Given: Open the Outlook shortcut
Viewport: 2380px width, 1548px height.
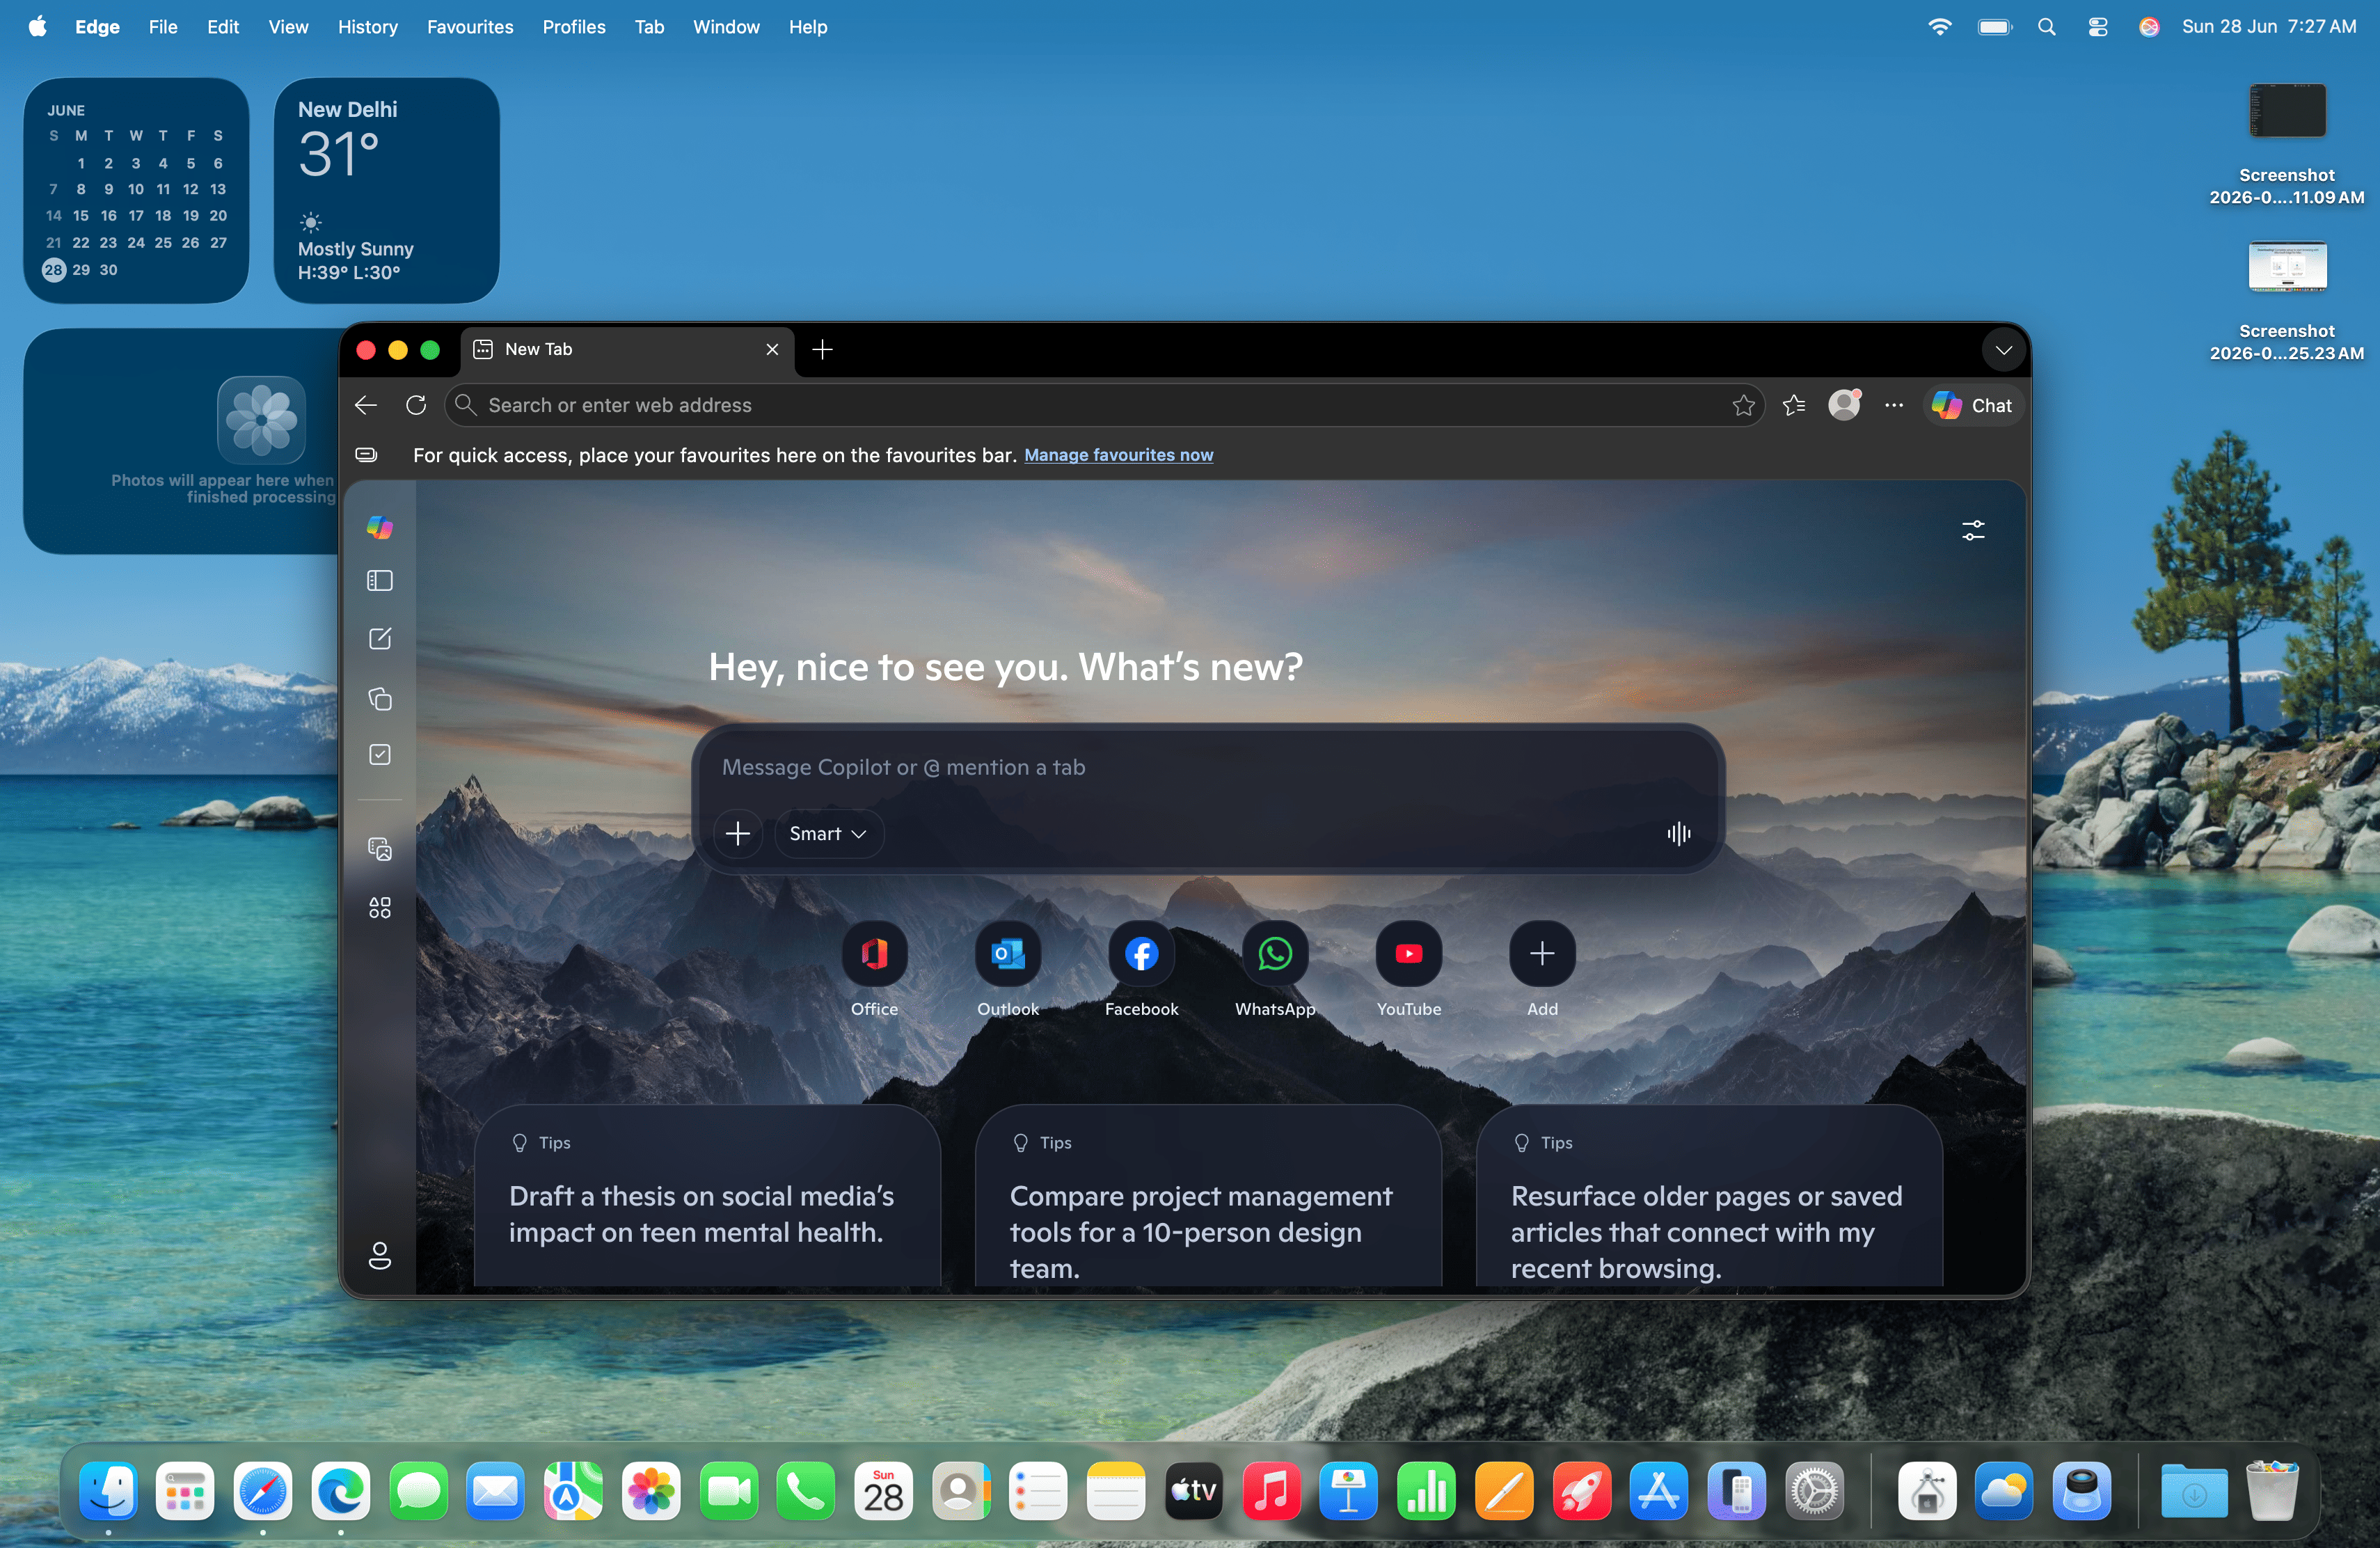Looking at the screenshot, I should (x=1008, y=954).
